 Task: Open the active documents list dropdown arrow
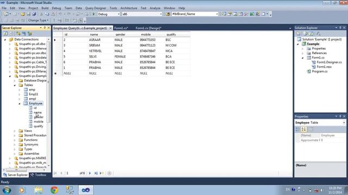(x=290, y=28)
